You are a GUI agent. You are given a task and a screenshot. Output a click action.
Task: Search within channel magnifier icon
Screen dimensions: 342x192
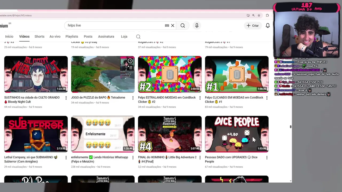pyautogui.click(x=138, y=37)
